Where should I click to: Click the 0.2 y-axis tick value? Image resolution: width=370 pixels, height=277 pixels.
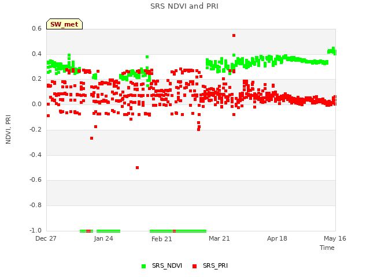click(36, 79)
